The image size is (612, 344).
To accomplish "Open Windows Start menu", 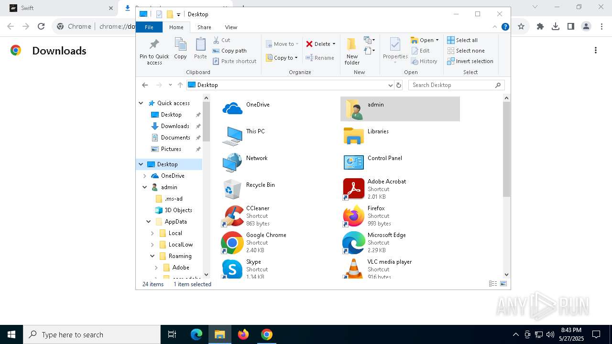I will (11, 334).
